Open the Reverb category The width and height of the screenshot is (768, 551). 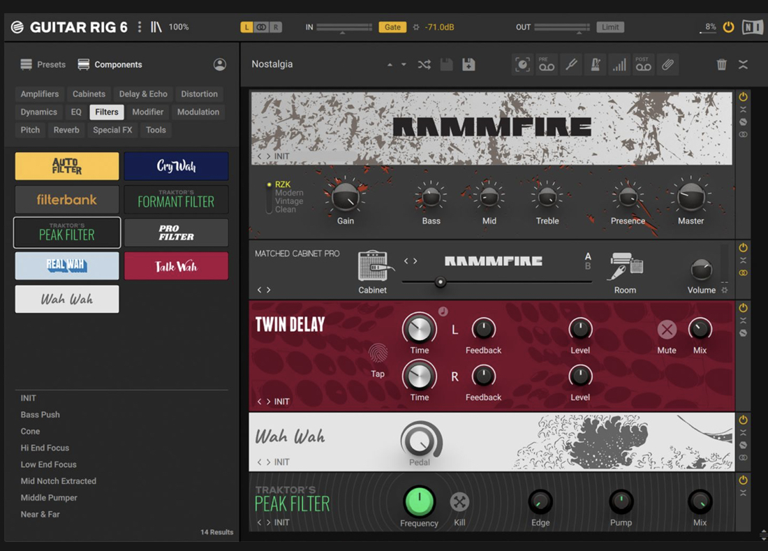click(x=66, y=131)
